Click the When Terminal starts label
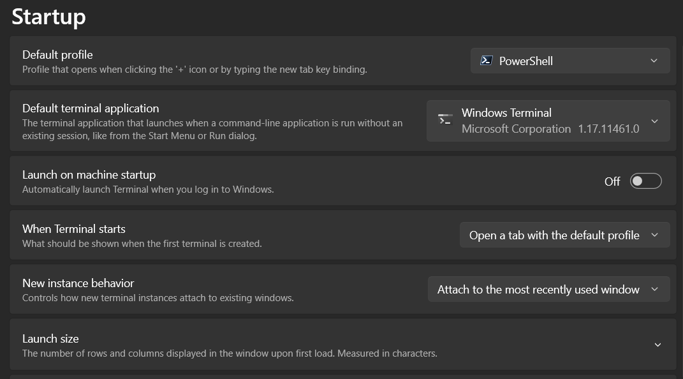 coord(74,229)
